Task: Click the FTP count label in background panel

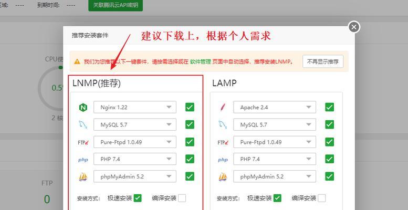Action: click(47, 183)
